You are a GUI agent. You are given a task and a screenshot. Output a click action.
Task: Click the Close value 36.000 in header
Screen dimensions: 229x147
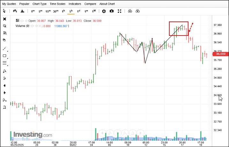[97, 21]
